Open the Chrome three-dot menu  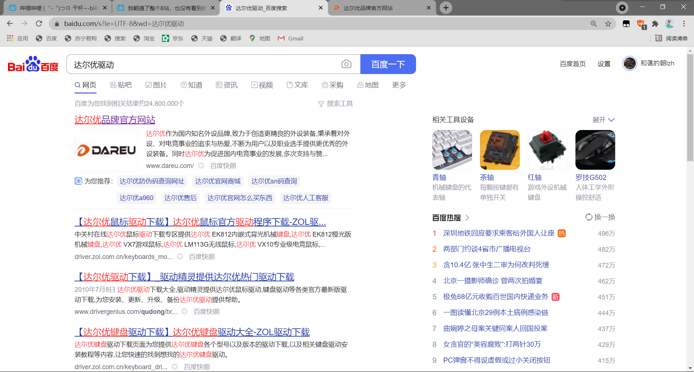[684, 23]
